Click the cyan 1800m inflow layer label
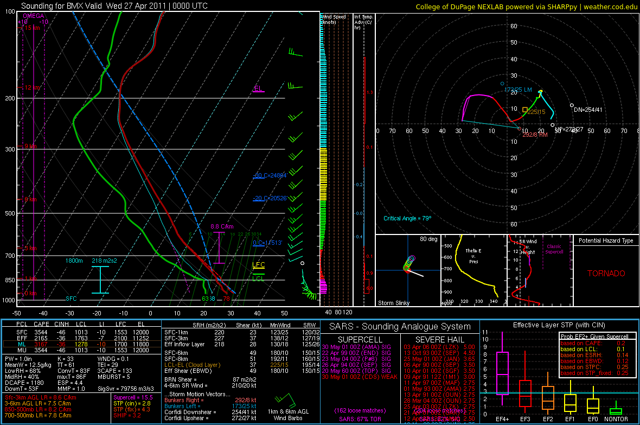640x425 pixels. (x=74, y=261)
